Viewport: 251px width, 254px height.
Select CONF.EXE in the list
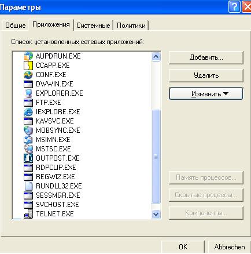click(51, 75)
